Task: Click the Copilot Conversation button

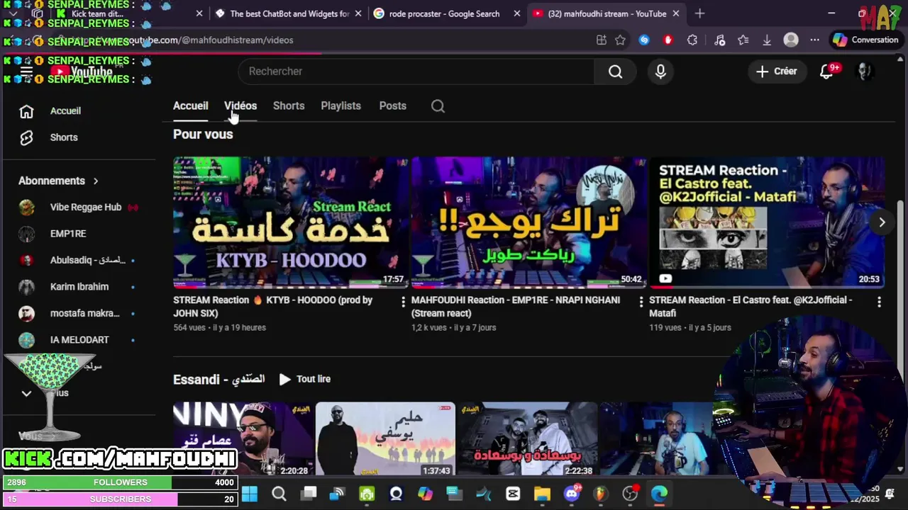Action: click(x=866, y=40)
